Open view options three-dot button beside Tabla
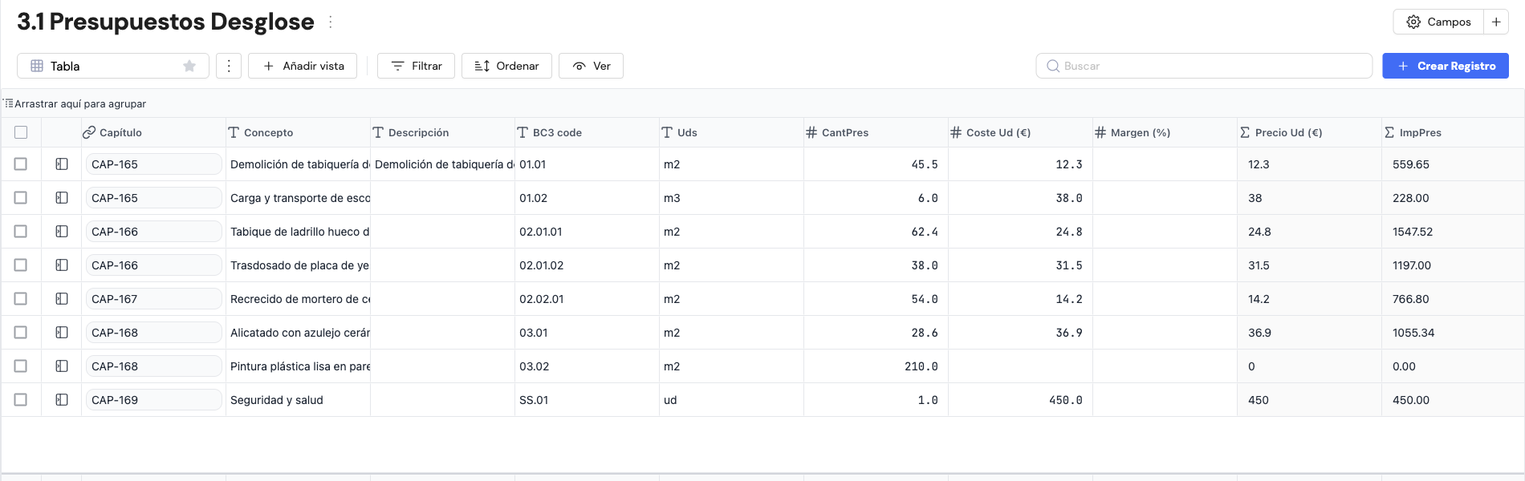 pyautogui.click(x=229, y=66)
